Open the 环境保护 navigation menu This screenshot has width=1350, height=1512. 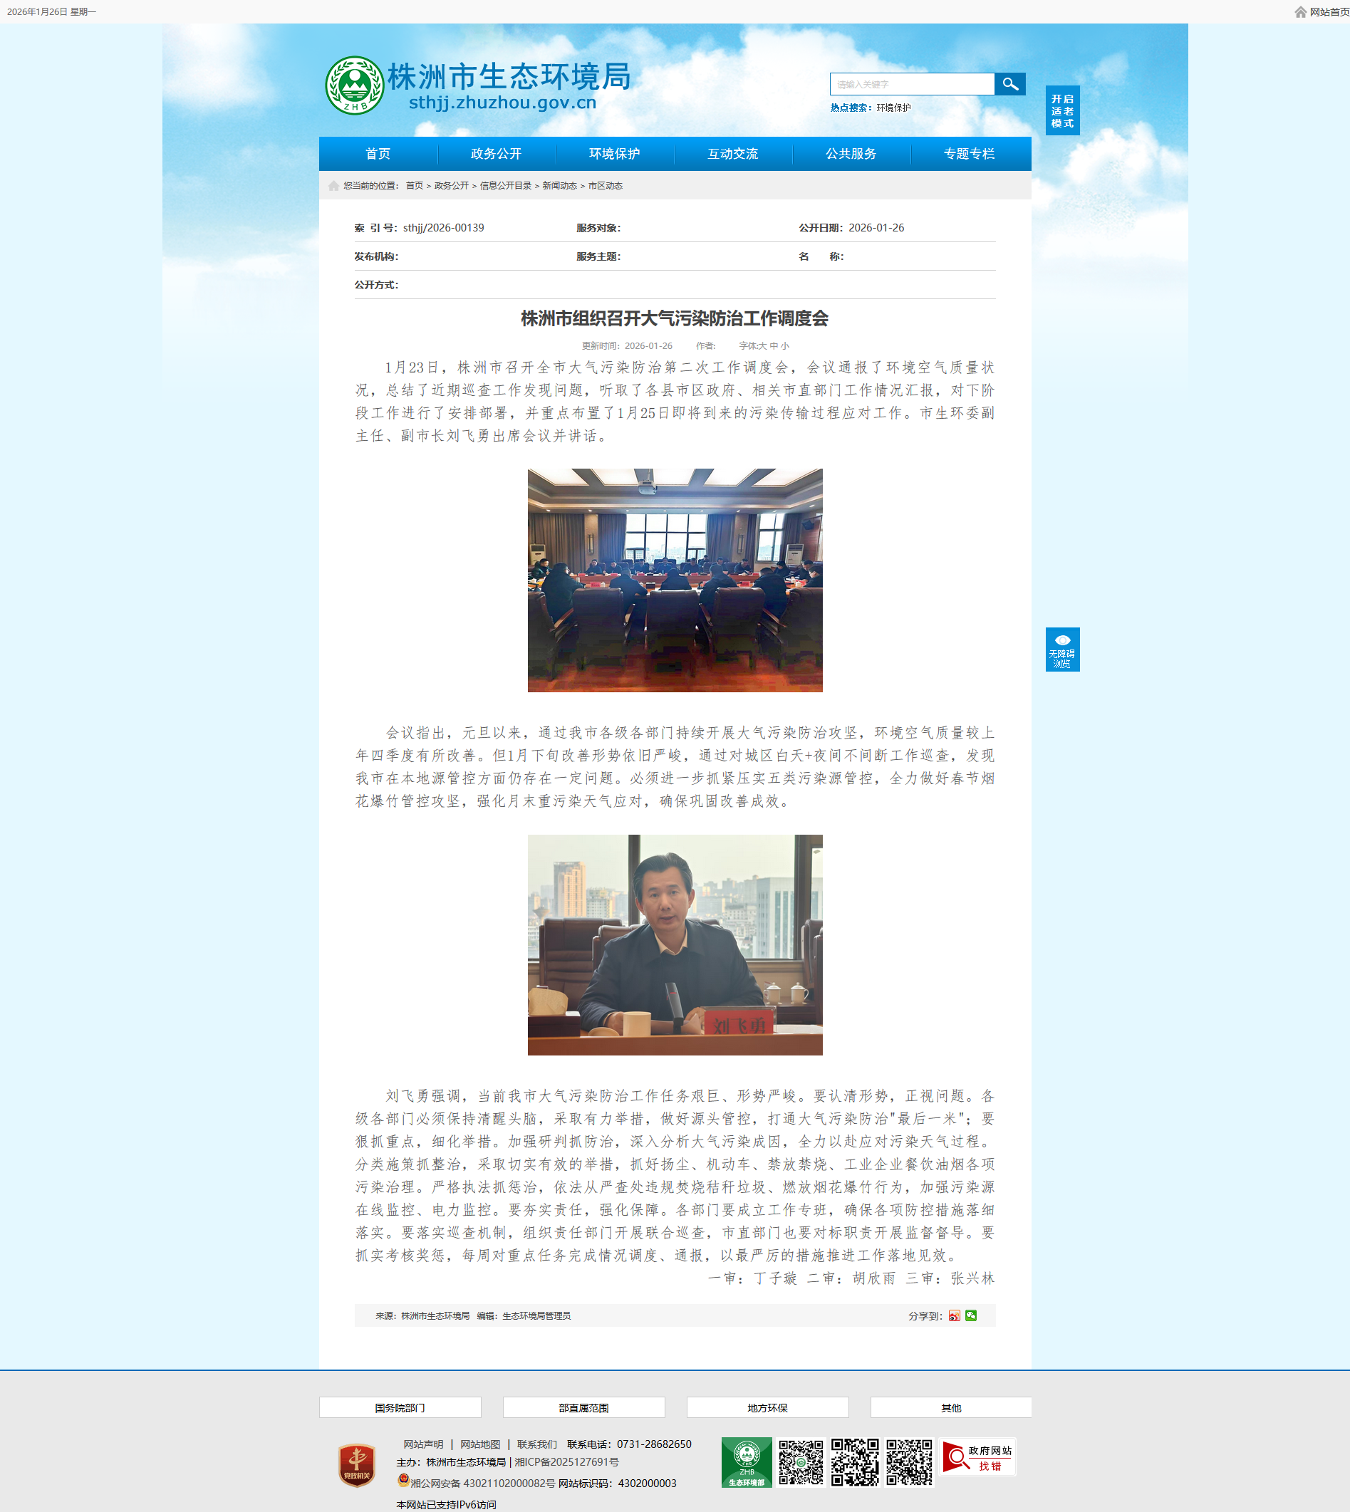click(x=614, y=154)
